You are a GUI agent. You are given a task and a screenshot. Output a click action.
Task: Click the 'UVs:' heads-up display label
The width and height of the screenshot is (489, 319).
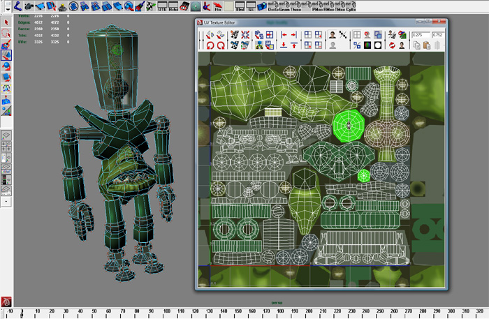(x=22, y=42)
